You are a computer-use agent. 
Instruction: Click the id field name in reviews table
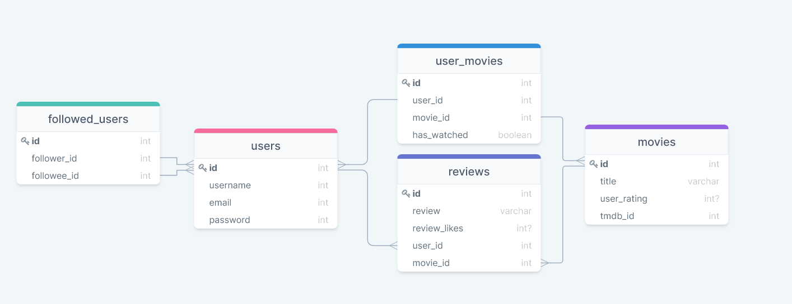point(417,194)
